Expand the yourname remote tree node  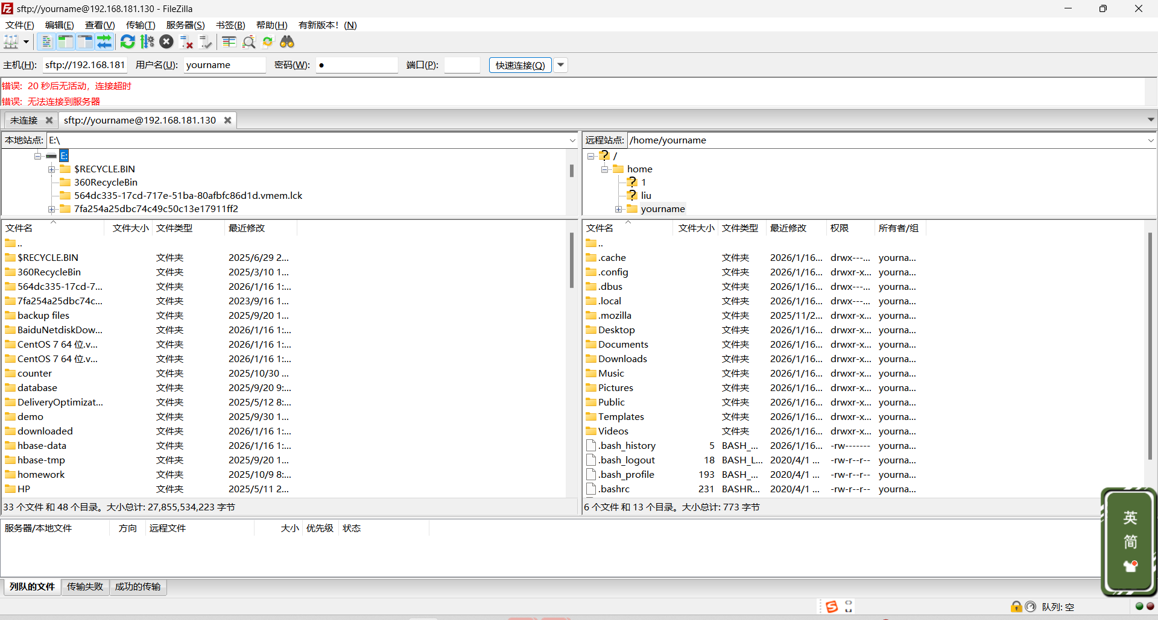point(618,209)
